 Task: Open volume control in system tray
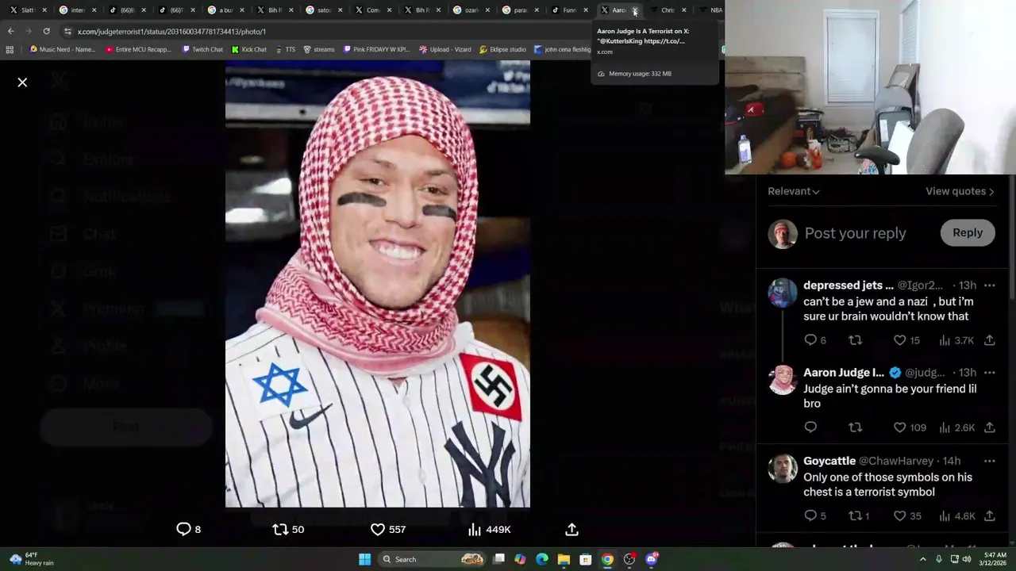point(966,559)
